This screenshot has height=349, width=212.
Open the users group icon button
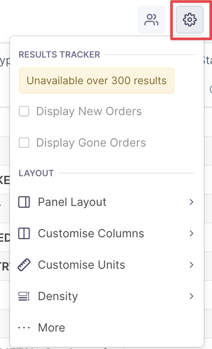click(151, 20)
